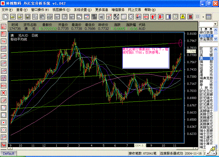Image resolution: width=219 pixels, height=157 pixels.
Task: Select the eraser tool in left sidebar
Action: tap(4, 100)
